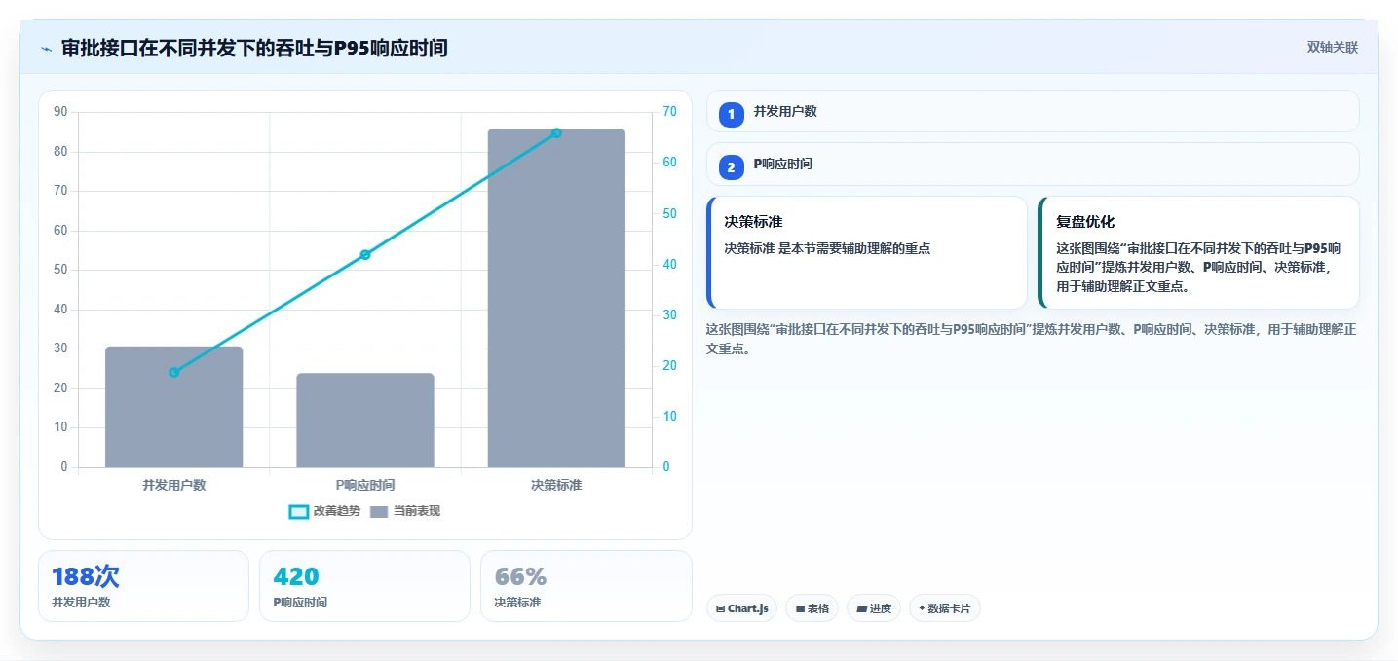This screenshot has height=661, width=1398.
Task: Click the lightning icon beside the title
Action: (x=47, y=49)
